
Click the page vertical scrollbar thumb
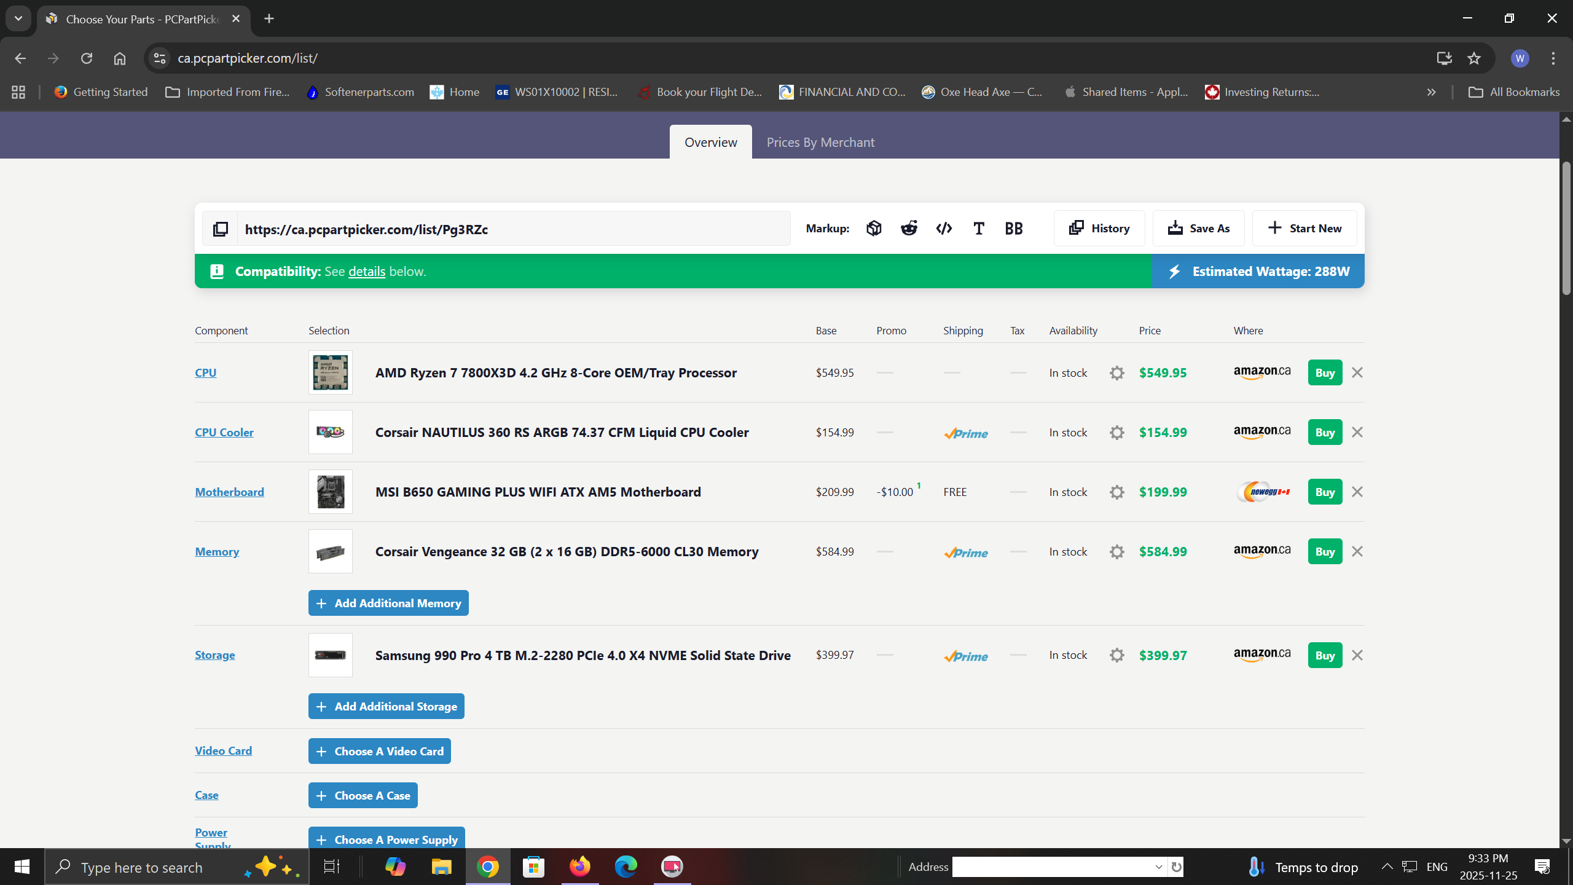[x=1566, y=227]
